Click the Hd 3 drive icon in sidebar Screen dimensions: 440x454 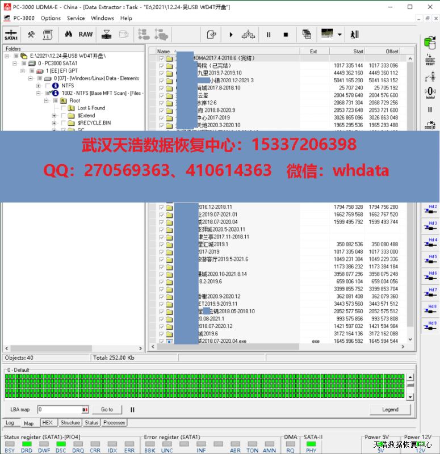tap(432, 226)
